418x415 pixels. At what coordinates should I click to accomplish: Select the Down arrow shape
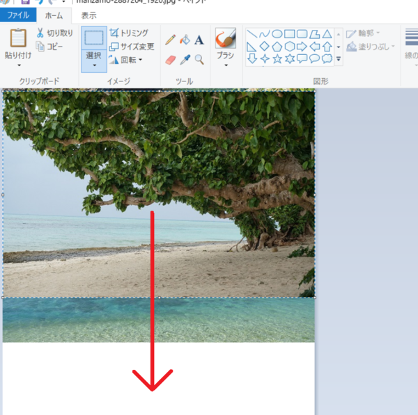click(252, 58)
